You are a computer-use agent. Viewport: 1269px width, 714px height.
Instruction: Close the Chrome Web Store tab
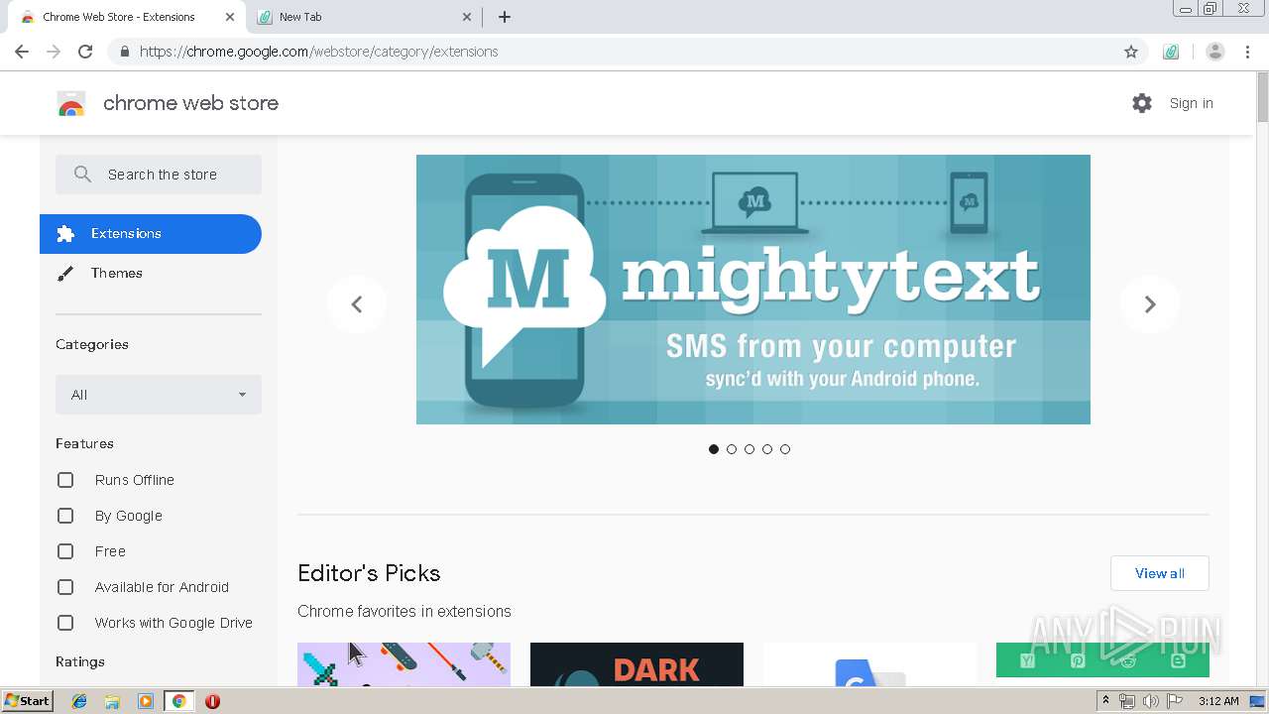[230, 17]
